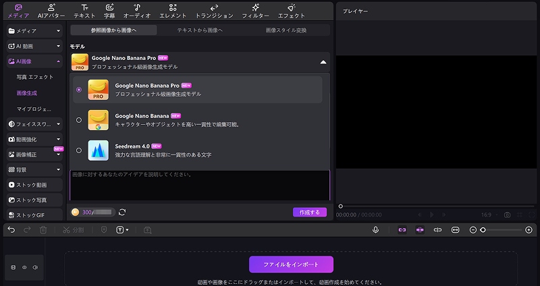This screenshot has width=540, height=286.
Task: Click the microphone voiceover icon
Action: [376, 230]
